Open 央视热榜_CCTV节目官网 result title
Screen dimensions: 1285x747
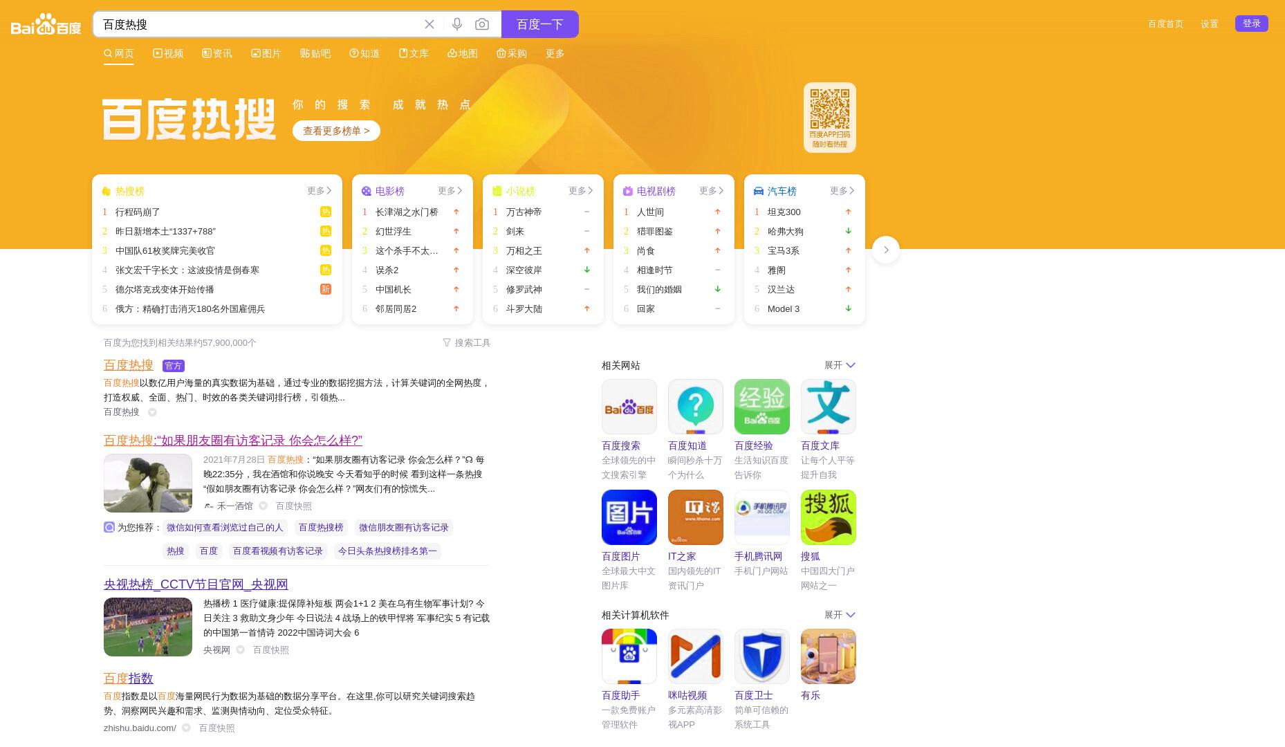(196, 584)
